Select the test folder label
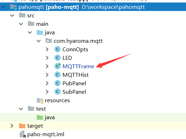This screenshot has width=186, height=139. pos(41,109)
